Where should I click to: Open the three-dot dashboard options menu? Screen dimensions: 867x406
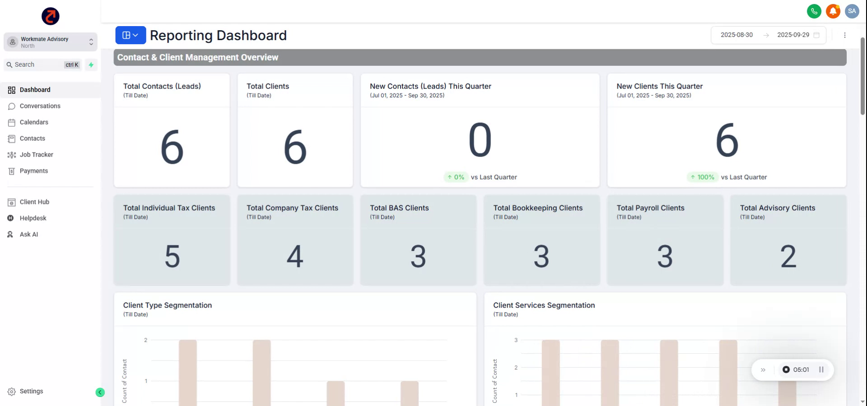point(844,35)
